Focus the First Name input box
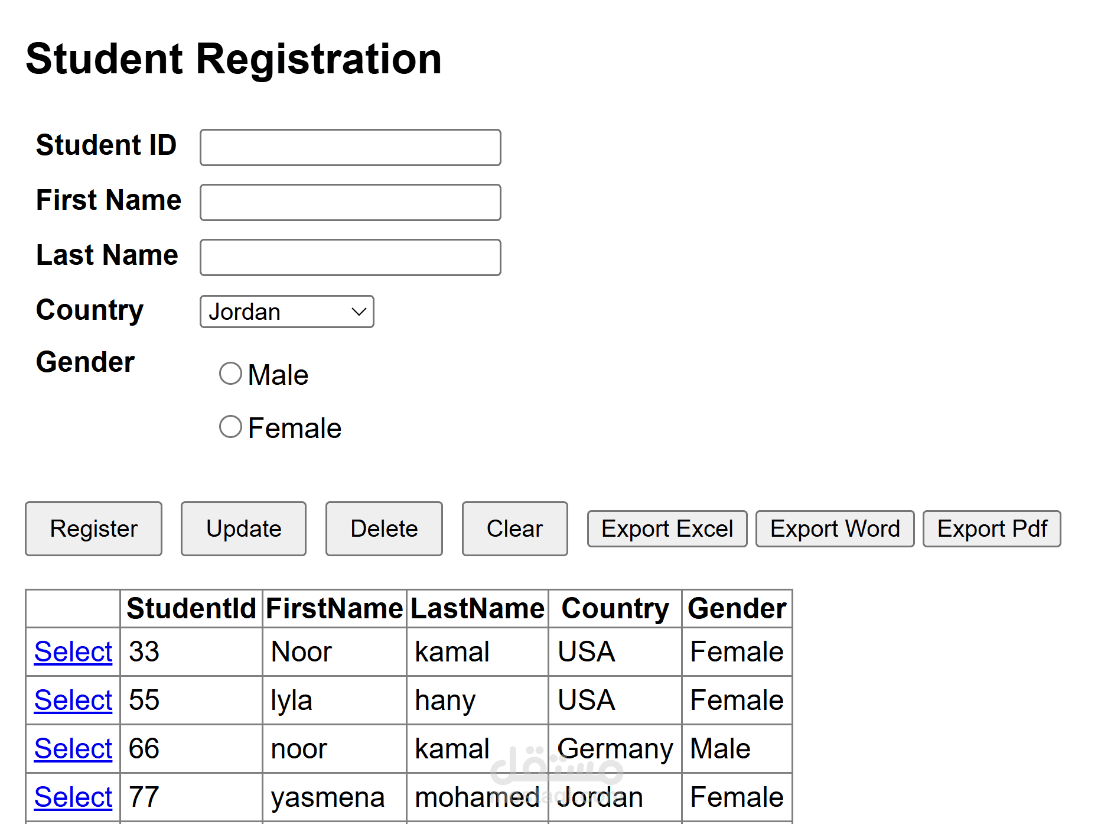The image size is (1114, 824). 350,203
